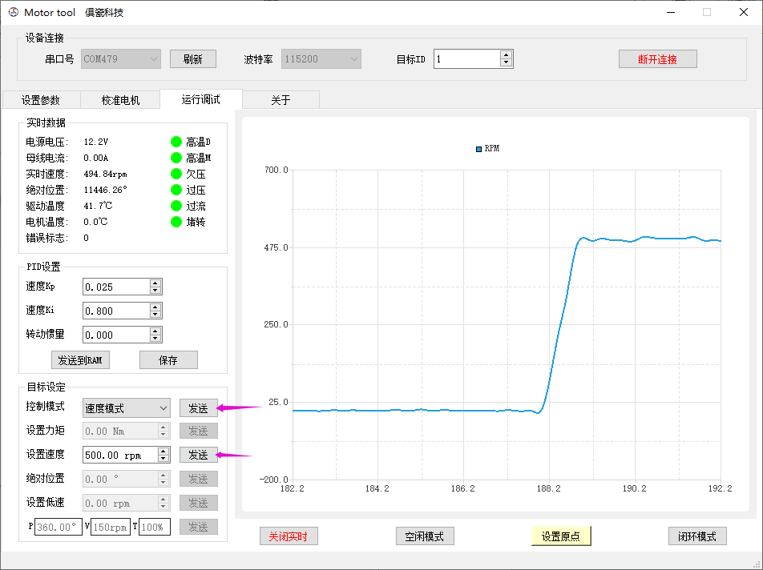Decrease 目标ID with down arrow
763x570 pixels.
506,62
